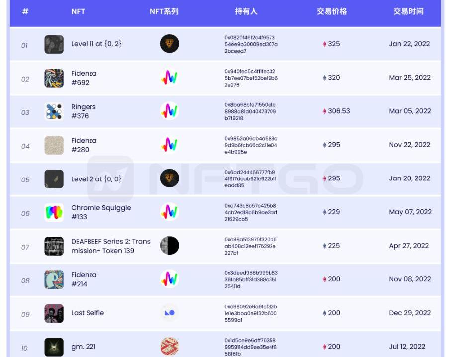Click the Fidenza #280 name link
This screenshot has height=357, width=451.
[84, 145]
